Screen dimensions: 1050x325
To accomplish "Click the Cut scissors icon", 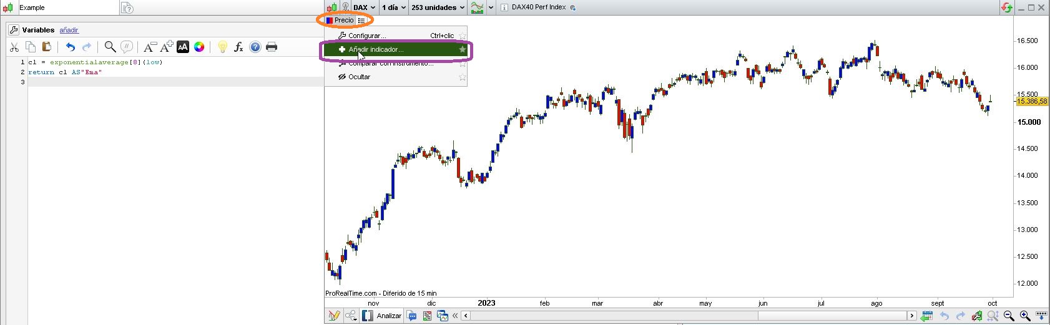I will pyautogui.click(x=14, y=47).
